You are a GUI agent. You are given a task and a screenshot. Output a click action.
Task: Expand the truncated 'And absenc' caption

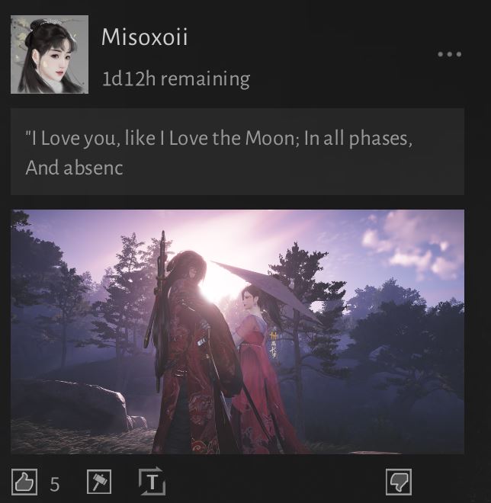(x=74, y=168)
